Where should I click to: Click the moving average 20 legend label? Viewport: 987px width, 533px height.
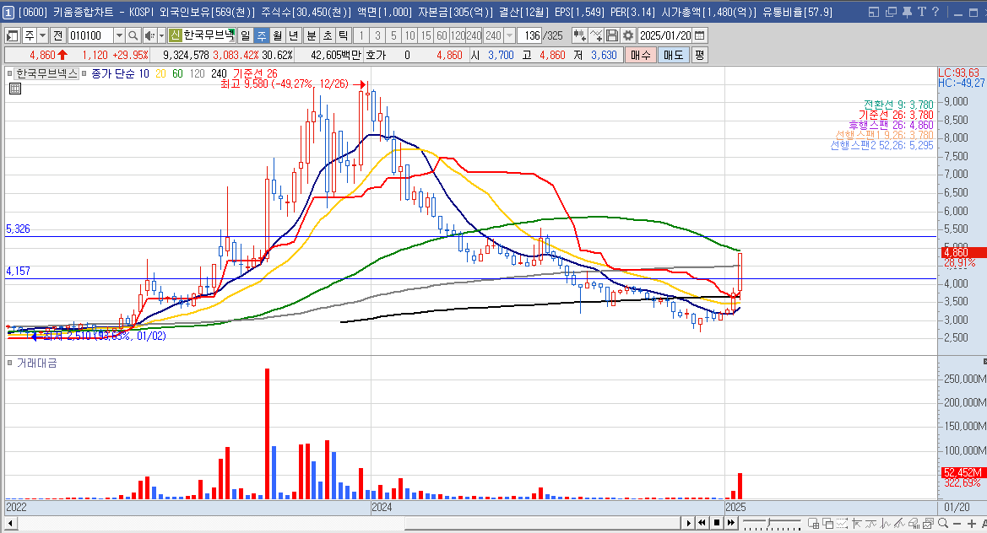coord(160,73)
